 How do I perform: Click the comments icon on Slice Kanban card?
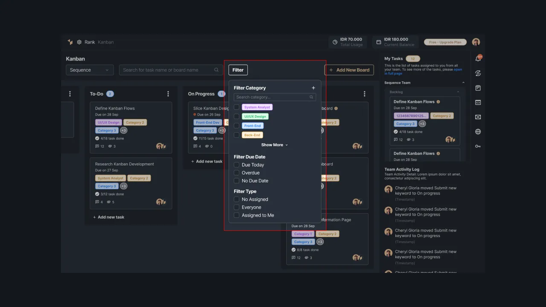(x=195, y=146)
